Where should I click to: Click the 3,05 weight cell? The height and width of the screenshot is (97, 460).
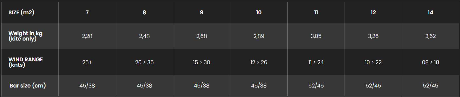tap(316, 36)
